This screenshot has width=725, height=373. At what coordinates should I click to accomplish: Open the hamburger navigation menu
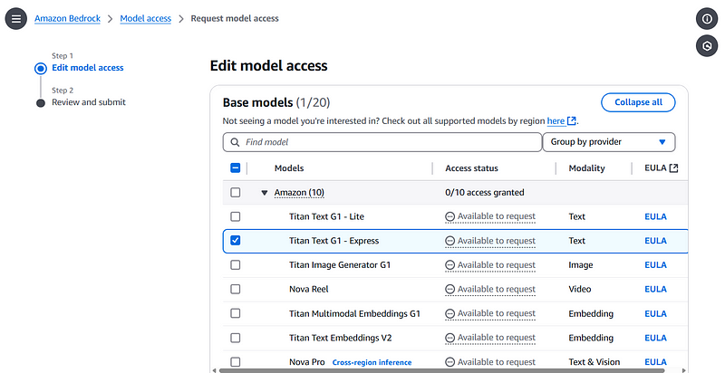pyautogui.click(x=16, y=19)
